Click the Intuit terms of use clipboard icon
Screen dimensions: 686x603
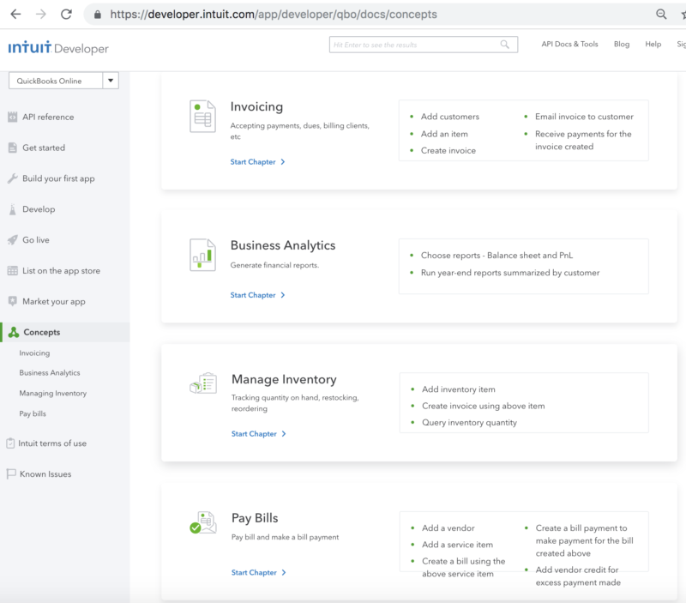[10, 443]
